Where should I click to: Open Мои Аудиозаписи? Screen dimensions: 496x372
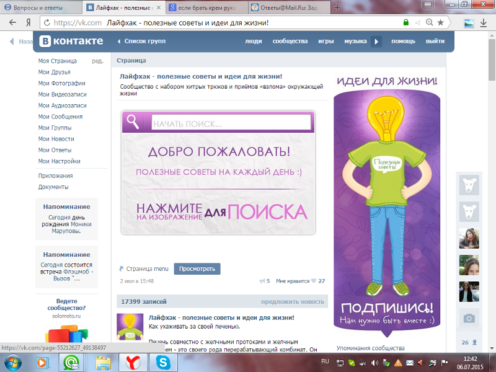(x=63, y=105)
